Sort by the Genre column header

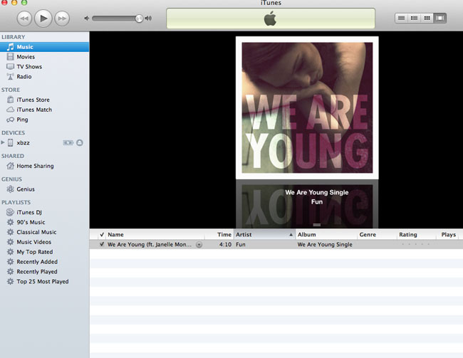(x=377, y=235)
